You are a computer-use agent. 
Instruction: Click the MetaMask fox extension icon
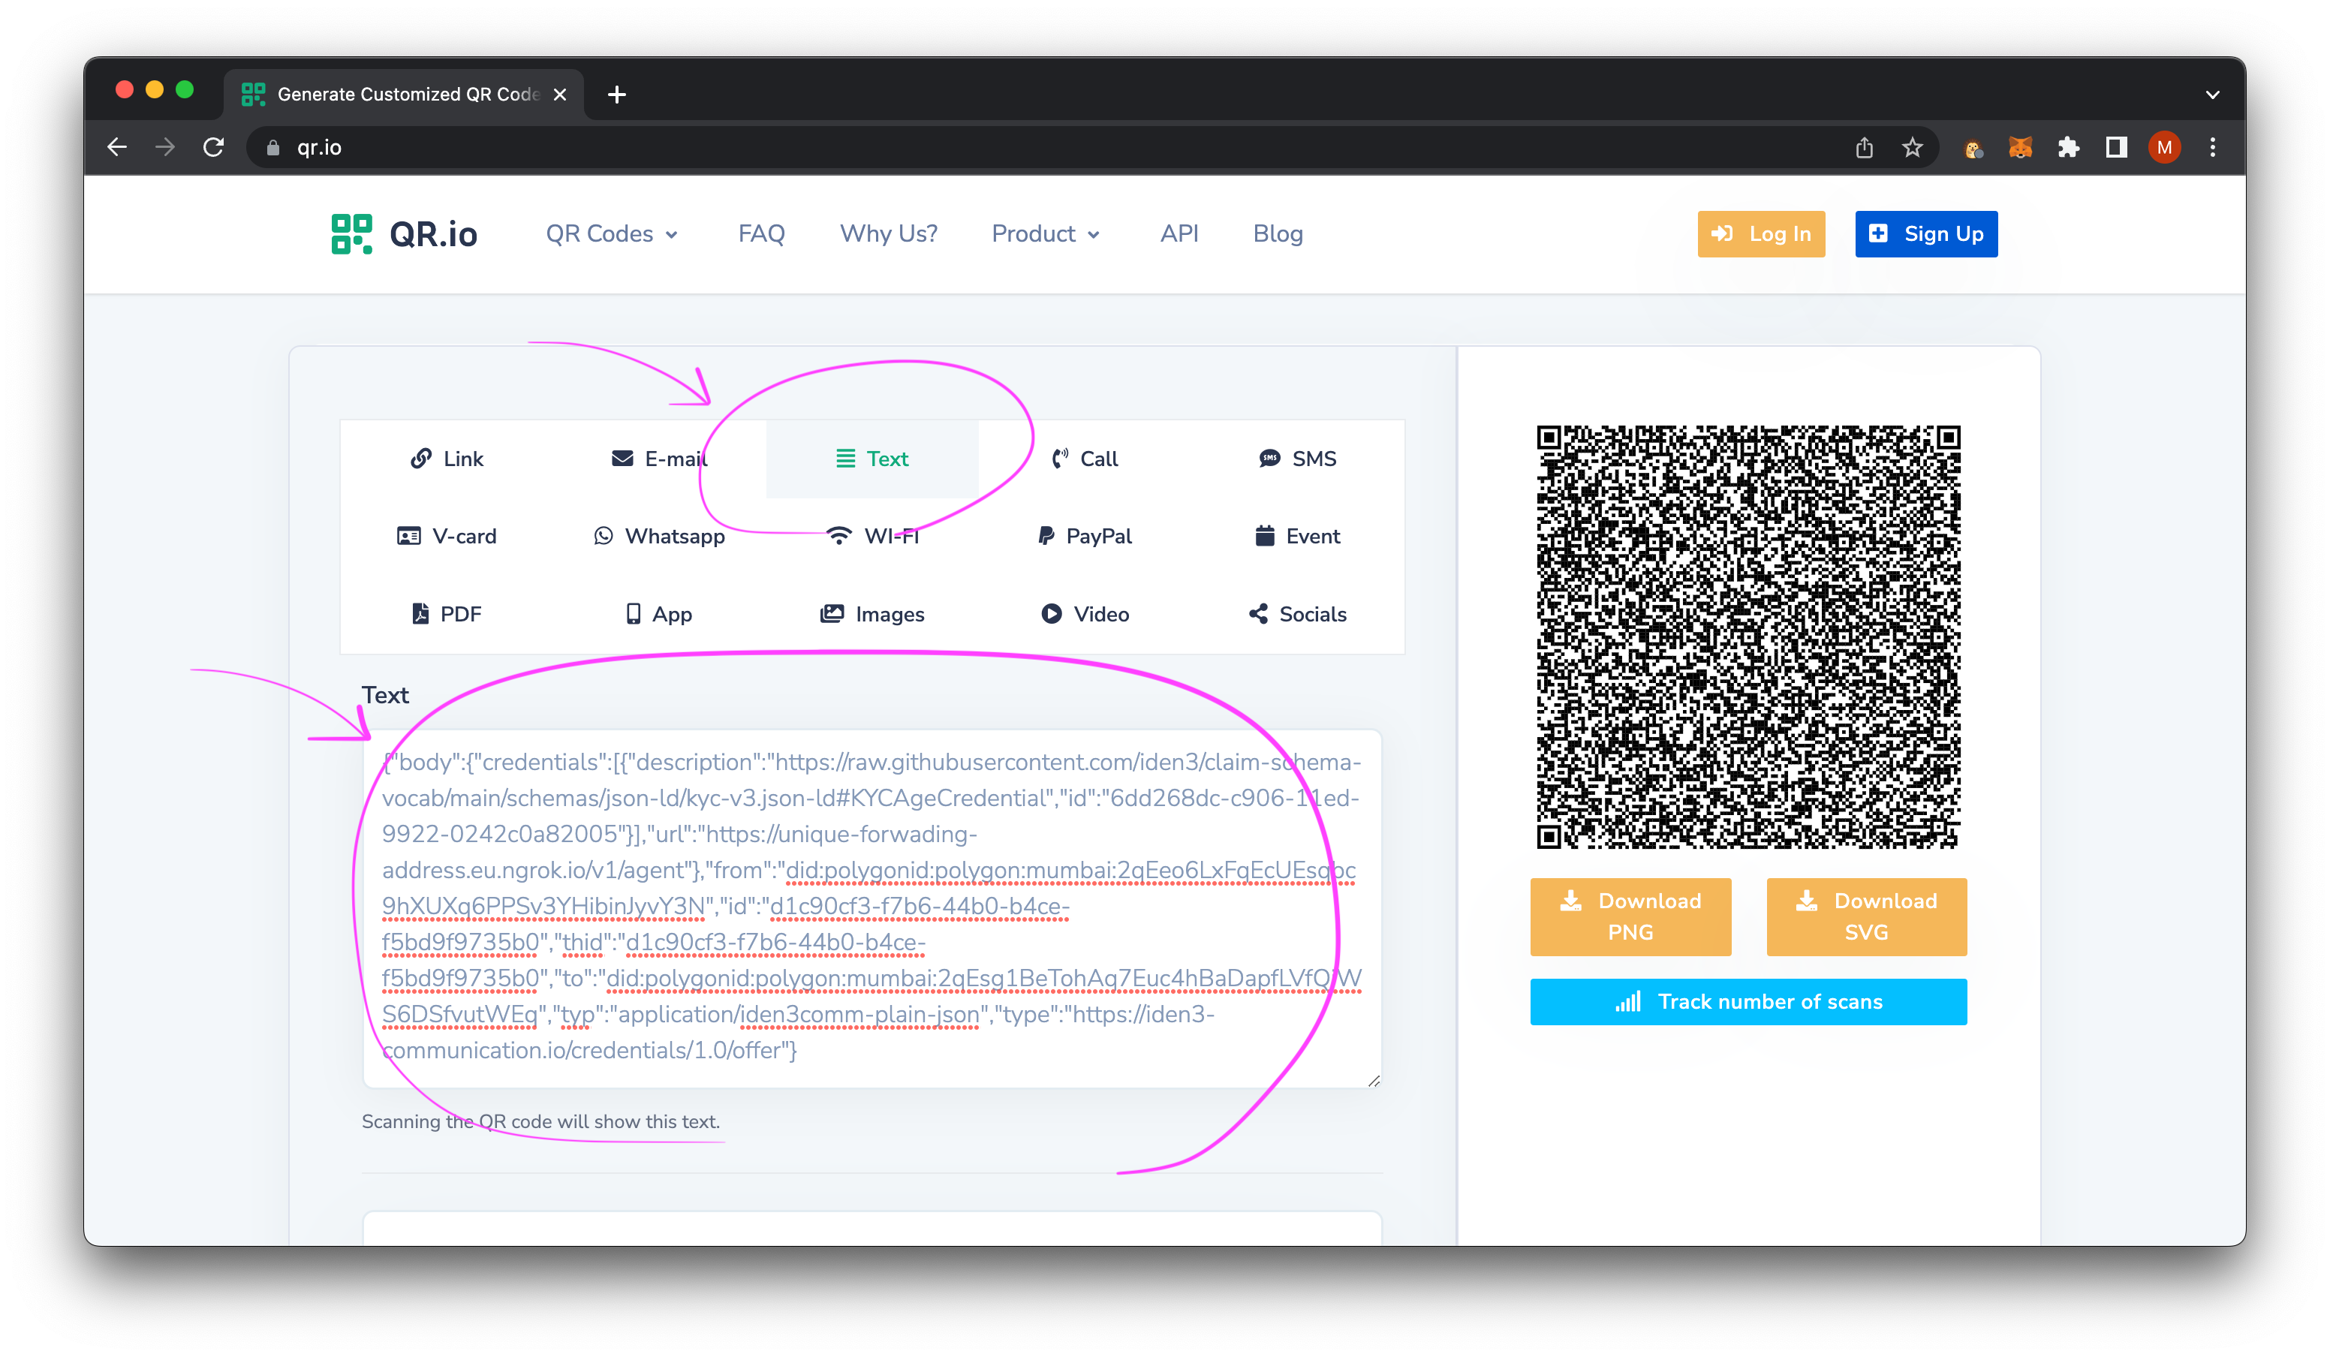click(2020, 148)
